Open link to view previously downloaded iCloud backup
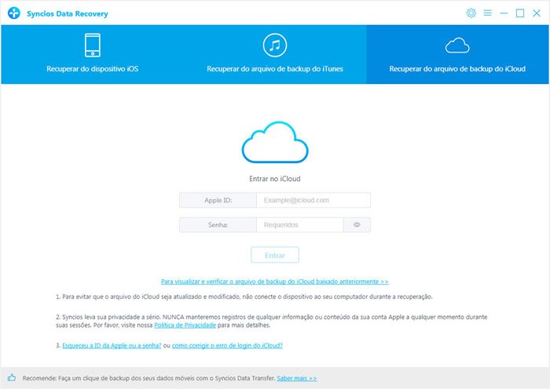550x389 pixels. point(274,281)
